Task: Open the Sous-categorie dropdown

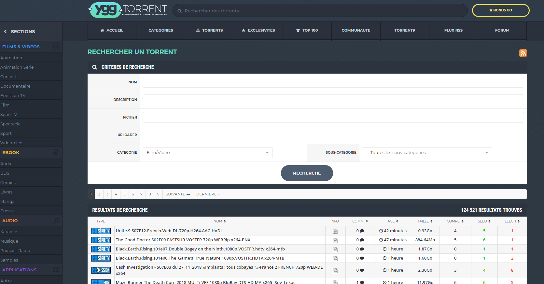Action: [427, 153]
